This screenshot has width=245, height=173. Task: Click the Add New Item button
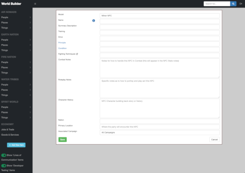pos(16,145)
